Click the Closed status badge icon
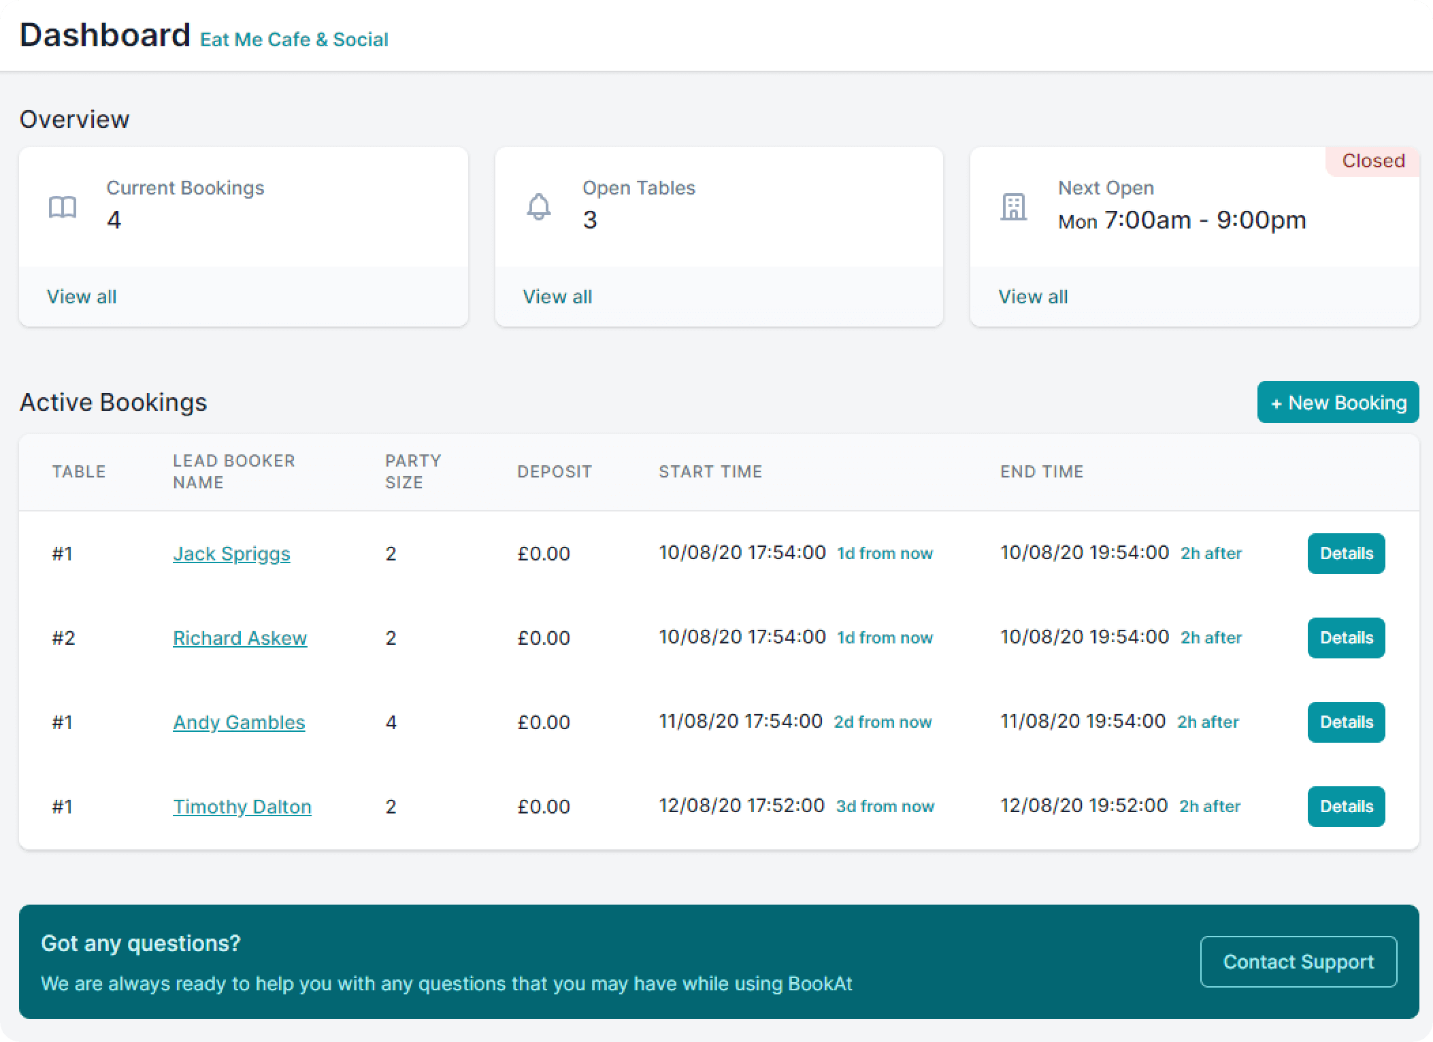Screen dimensions: 1433x1042 pos(1372,161)
